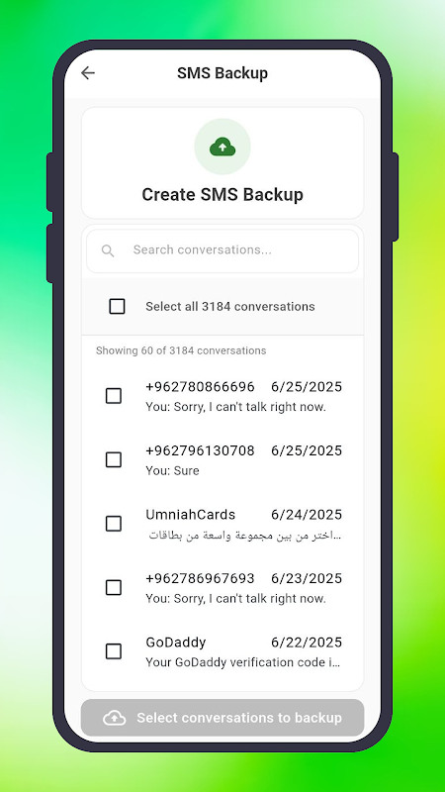Open the UmniahCards Arabic message preview
Image resolution: width=445 pixels, height=792 pixels.
[x=245, y=535]
